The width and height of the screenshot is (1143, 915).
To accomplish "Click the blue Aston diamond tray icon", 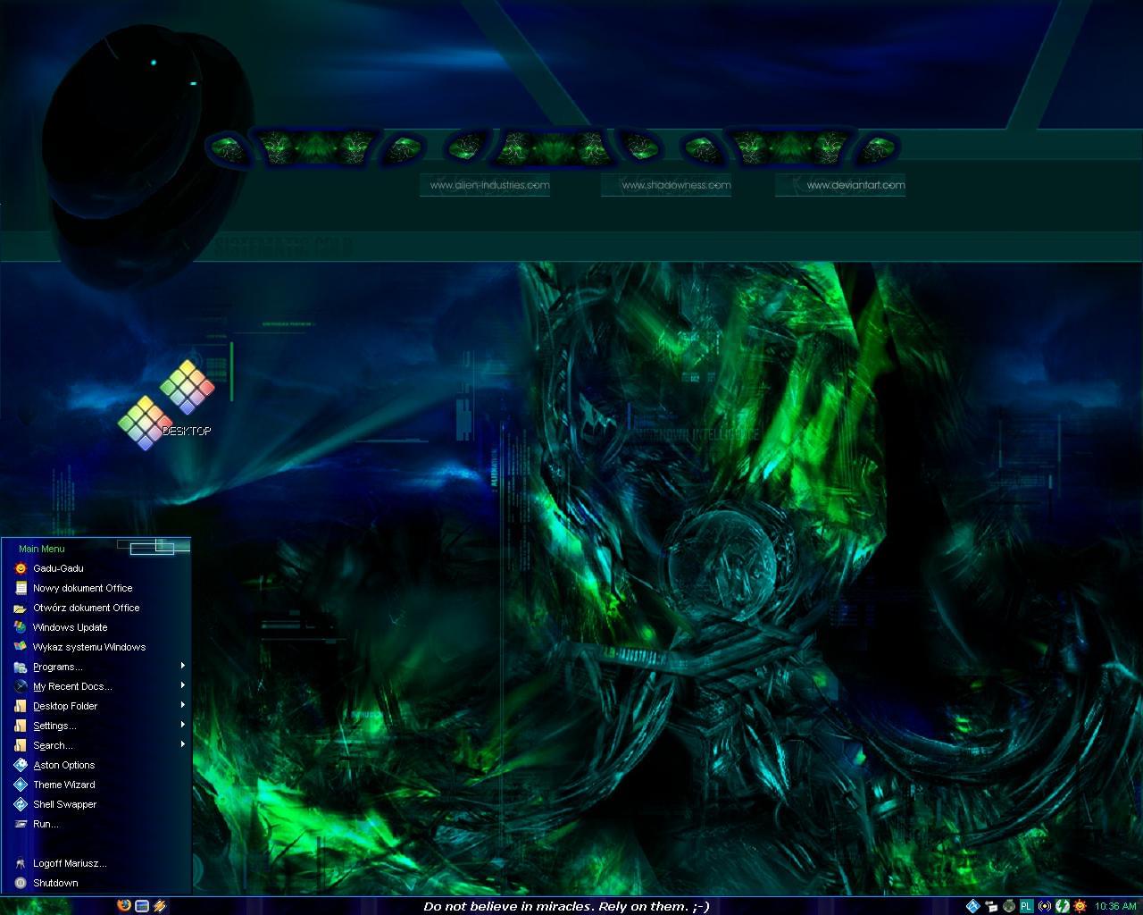I will (x=973, y=906).
